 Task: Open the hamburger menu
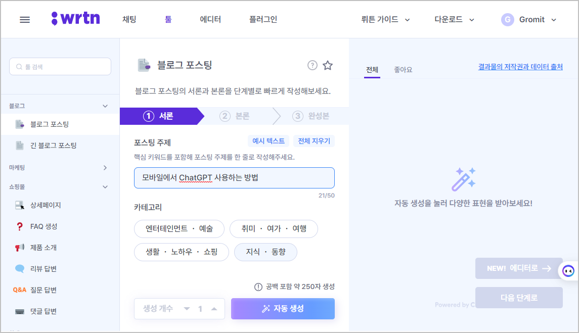(x=24, y=19)
